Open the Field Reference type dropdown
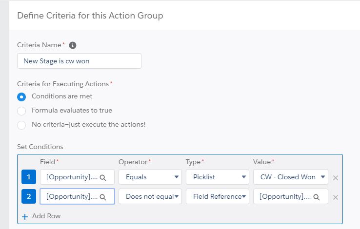Viewport: 360px width, 229px height. pyautogui.click(x=218, y=196)
